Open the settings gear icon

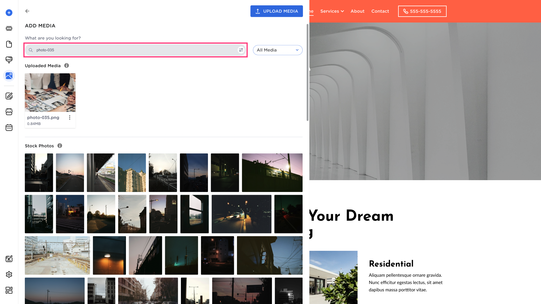(9, 274)
